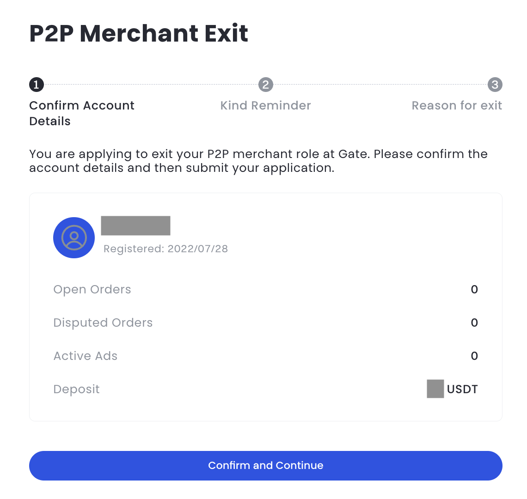Screen dimensions: 527x499
Task: Click the Deposit row label
Action: tap(76, 389)
